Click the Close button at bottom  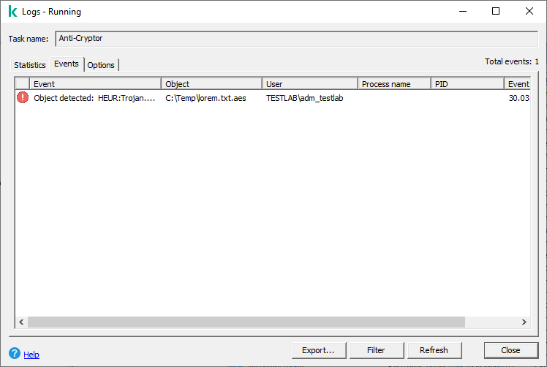(510, 350)
